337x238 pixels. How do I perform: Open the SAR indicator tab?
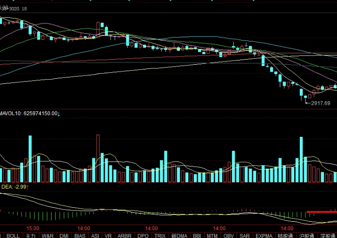(x=244, y=236)
